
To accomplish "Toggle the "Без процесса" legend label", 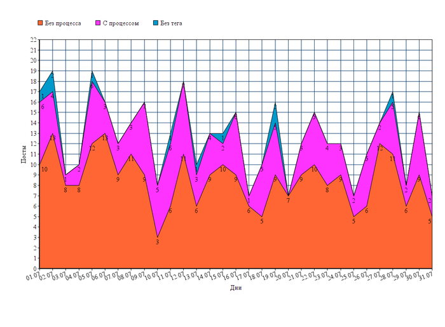I will point(62,23).
